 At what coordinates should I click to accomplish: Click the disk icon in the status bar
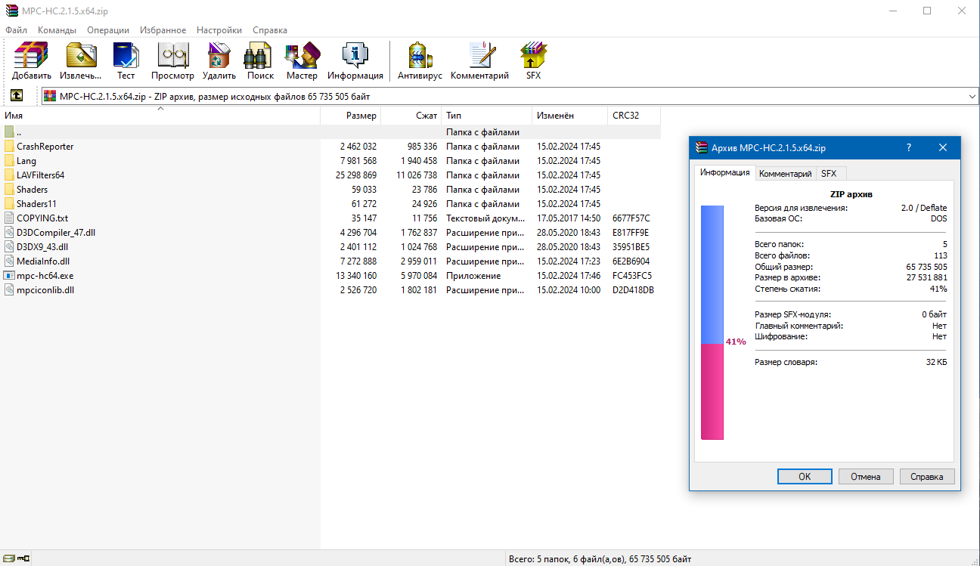tap(9, 559)
